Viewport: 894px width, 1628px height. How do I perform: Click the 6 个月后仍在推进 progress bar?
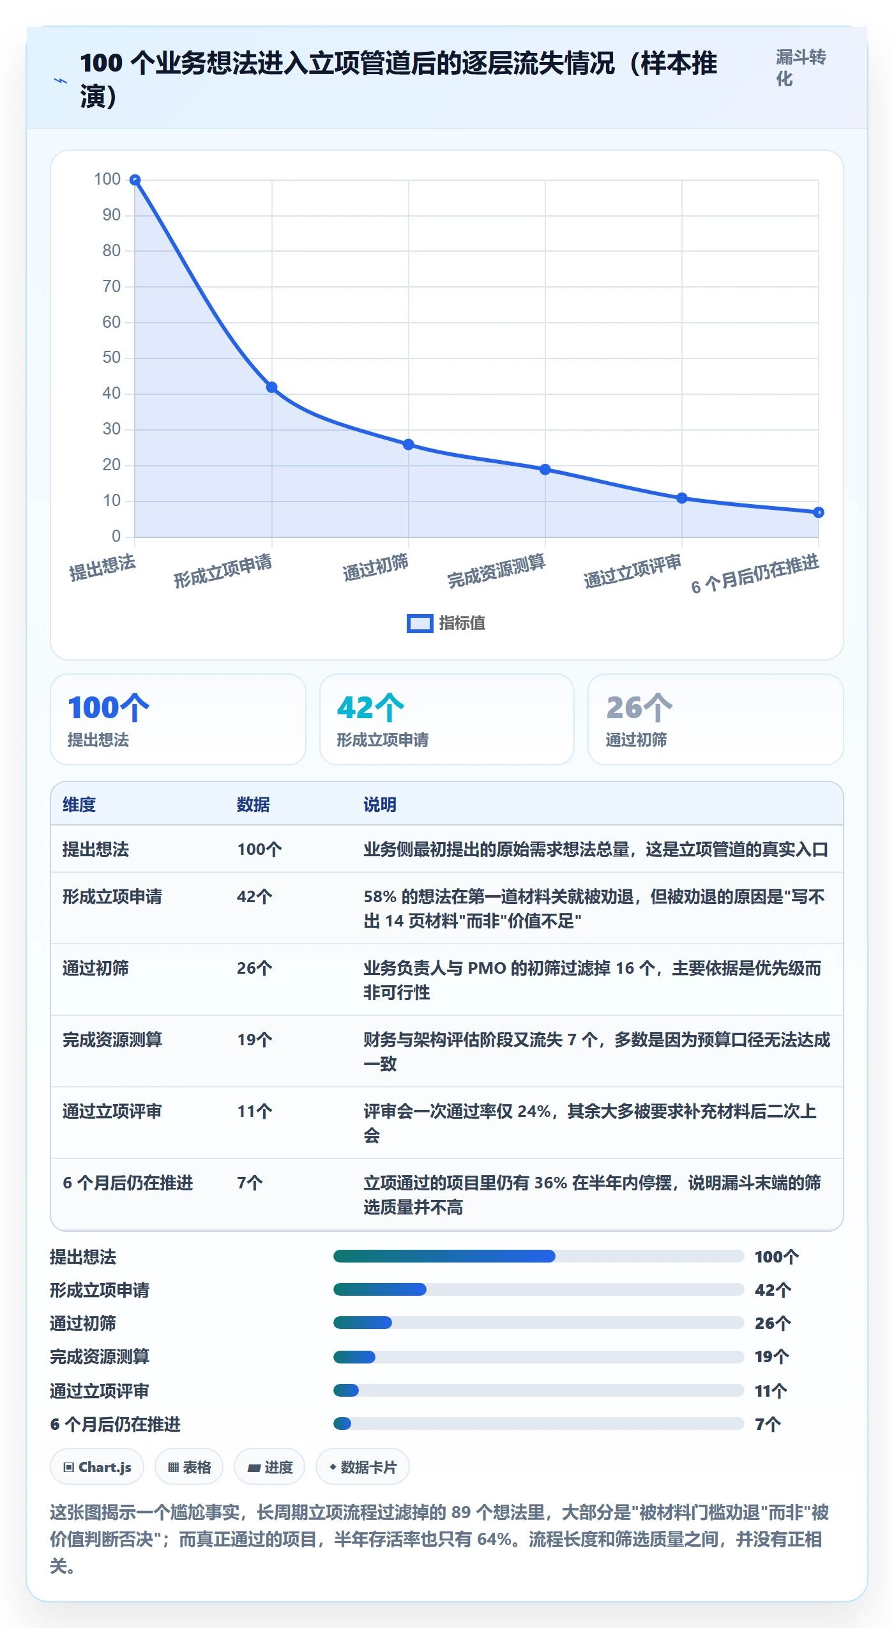pos(539,1424)
